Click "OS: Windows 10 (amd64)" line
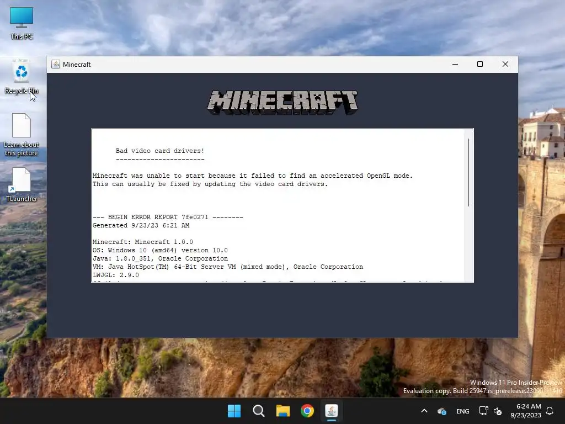The height and width of the screenshot is (424, 565). click(160, 250)
